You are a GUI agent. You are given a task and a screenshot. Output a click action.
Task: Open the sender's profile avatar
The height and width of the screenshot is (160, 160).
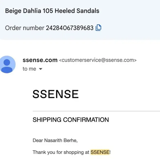7,64
